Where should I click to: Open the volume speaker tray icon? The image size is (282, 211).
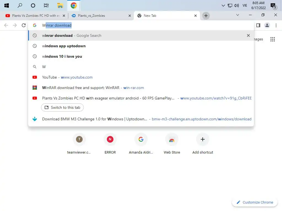click(x=237, y=5)
